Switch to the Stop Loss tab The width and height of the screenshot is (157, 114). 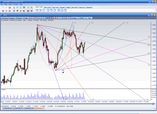[x=82, y=7]
